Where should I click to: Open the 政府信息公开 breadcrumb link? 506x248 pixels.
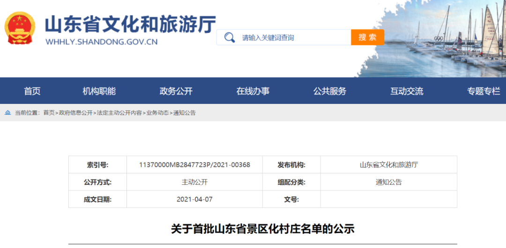75,113
